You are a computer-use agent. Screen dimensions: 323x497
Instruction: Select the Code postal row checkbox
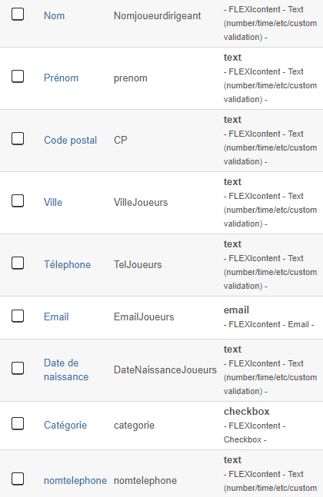(x=18, y=138)
